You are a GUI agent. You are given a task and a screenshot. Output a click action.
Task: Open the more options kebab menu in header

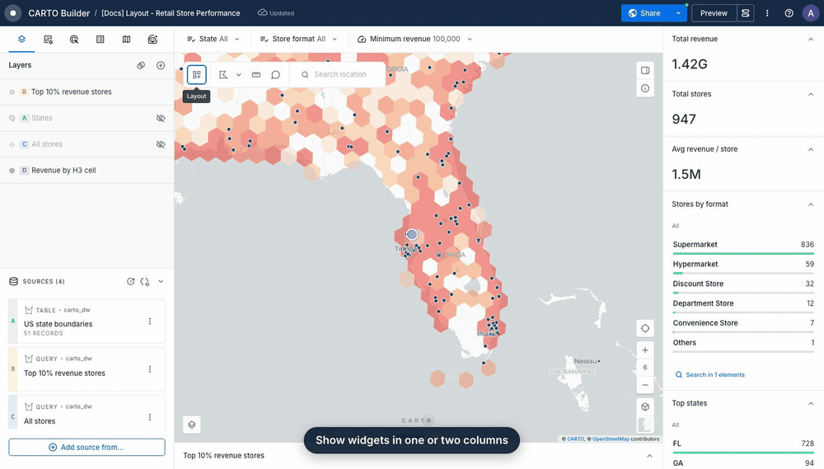[767, 13]
